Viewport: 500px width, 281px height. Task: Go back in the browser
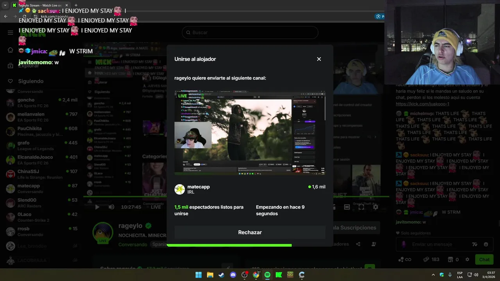click(x=6, y=16)
